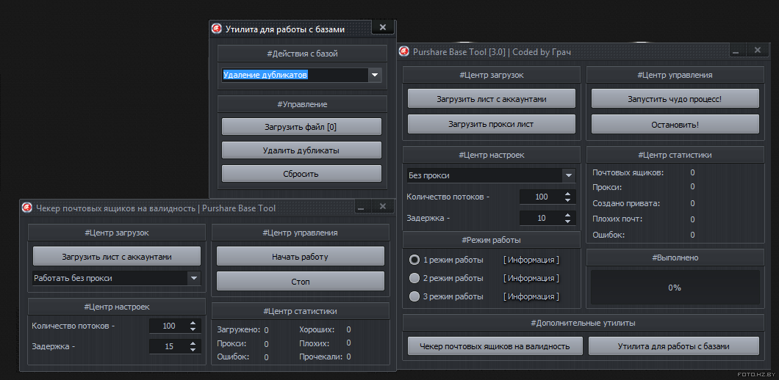Viewport: 779px width, 380px height.
Task: Click the #Режим работы section header
Action: tap(492, 240)
